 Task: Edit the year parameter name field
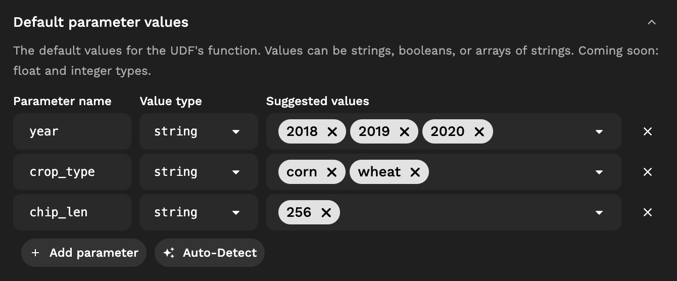72,131
